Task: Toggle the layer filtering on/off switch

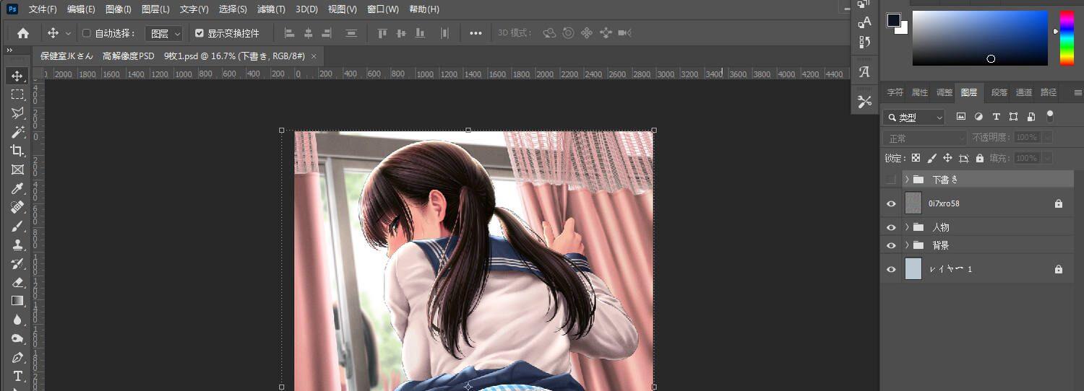Action: (x=1050, y=116)
